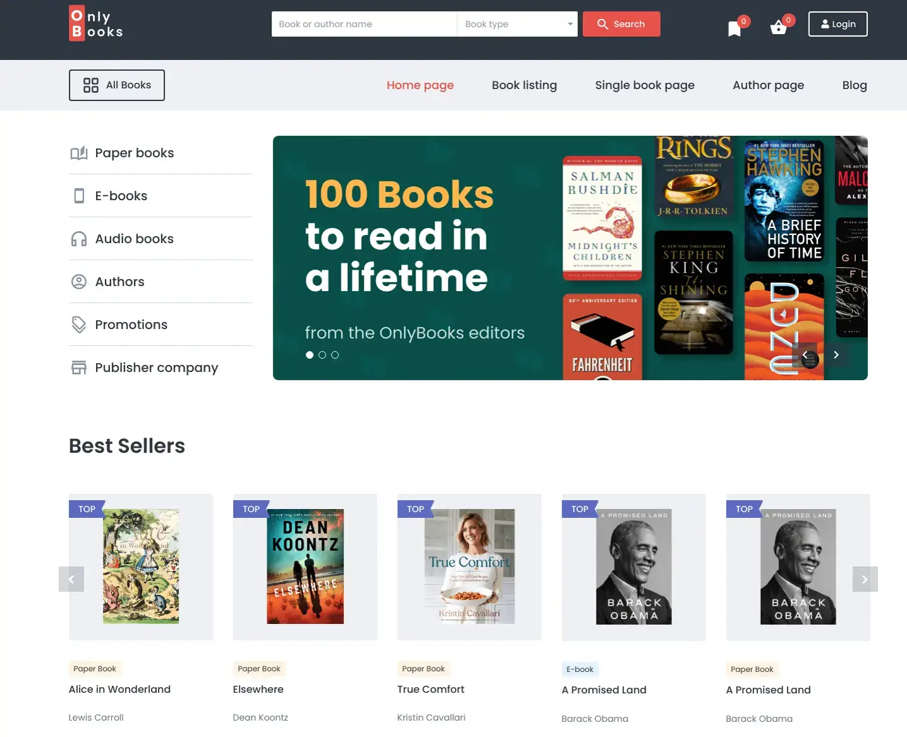Select the Publisher company building icon
Screen dimensions: 907x737
click(x=79, y=367)
